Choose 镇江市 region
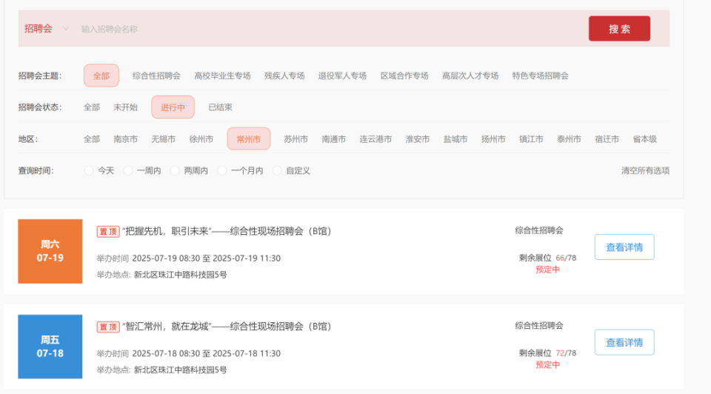Viewport: 711px width, 394px height. tap(531, 139)
